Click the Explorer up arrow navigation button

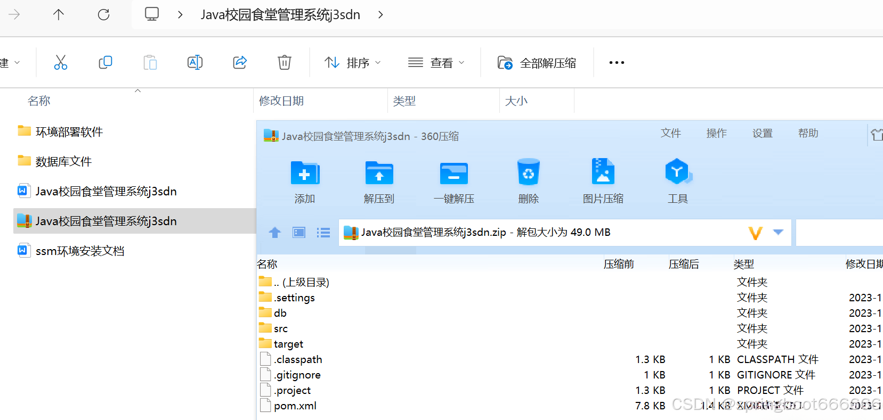(x=59, y=14)
